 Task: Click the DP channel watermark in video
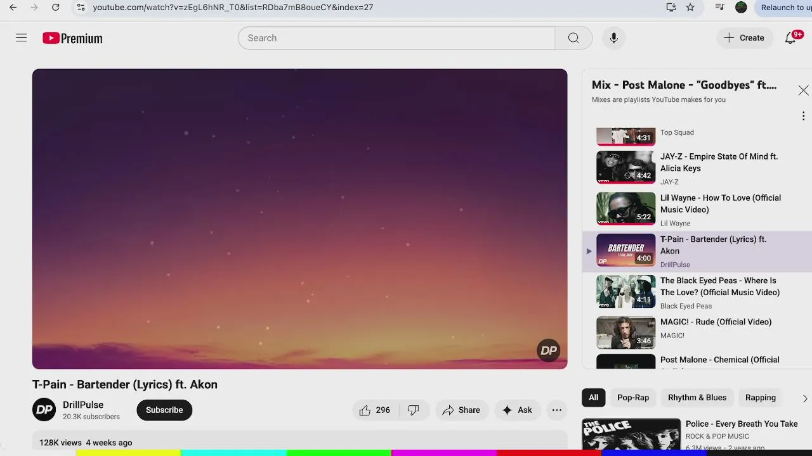[549, 350]
